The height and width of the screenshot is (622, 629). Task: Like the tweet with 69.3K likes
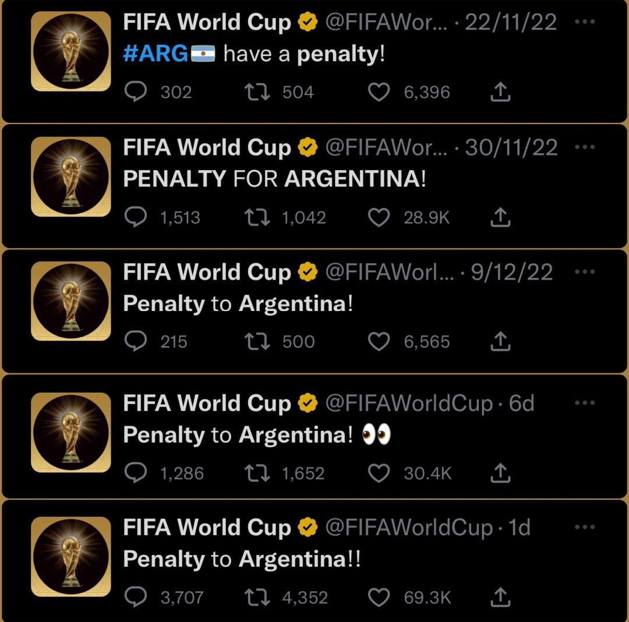tap(379, 597)
